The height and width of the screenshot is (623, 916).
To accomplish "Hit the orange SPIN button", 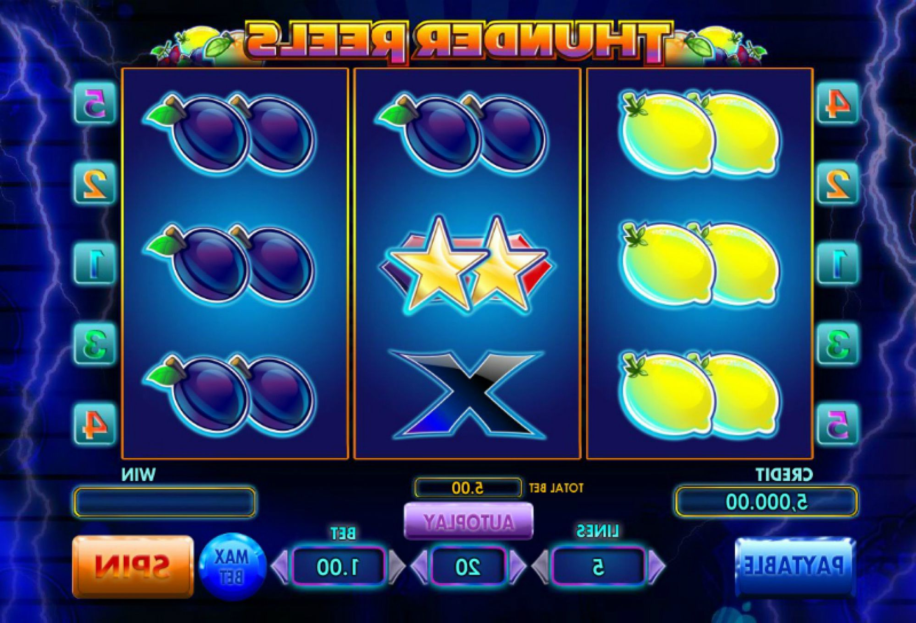I will click(x=133, y=566).
